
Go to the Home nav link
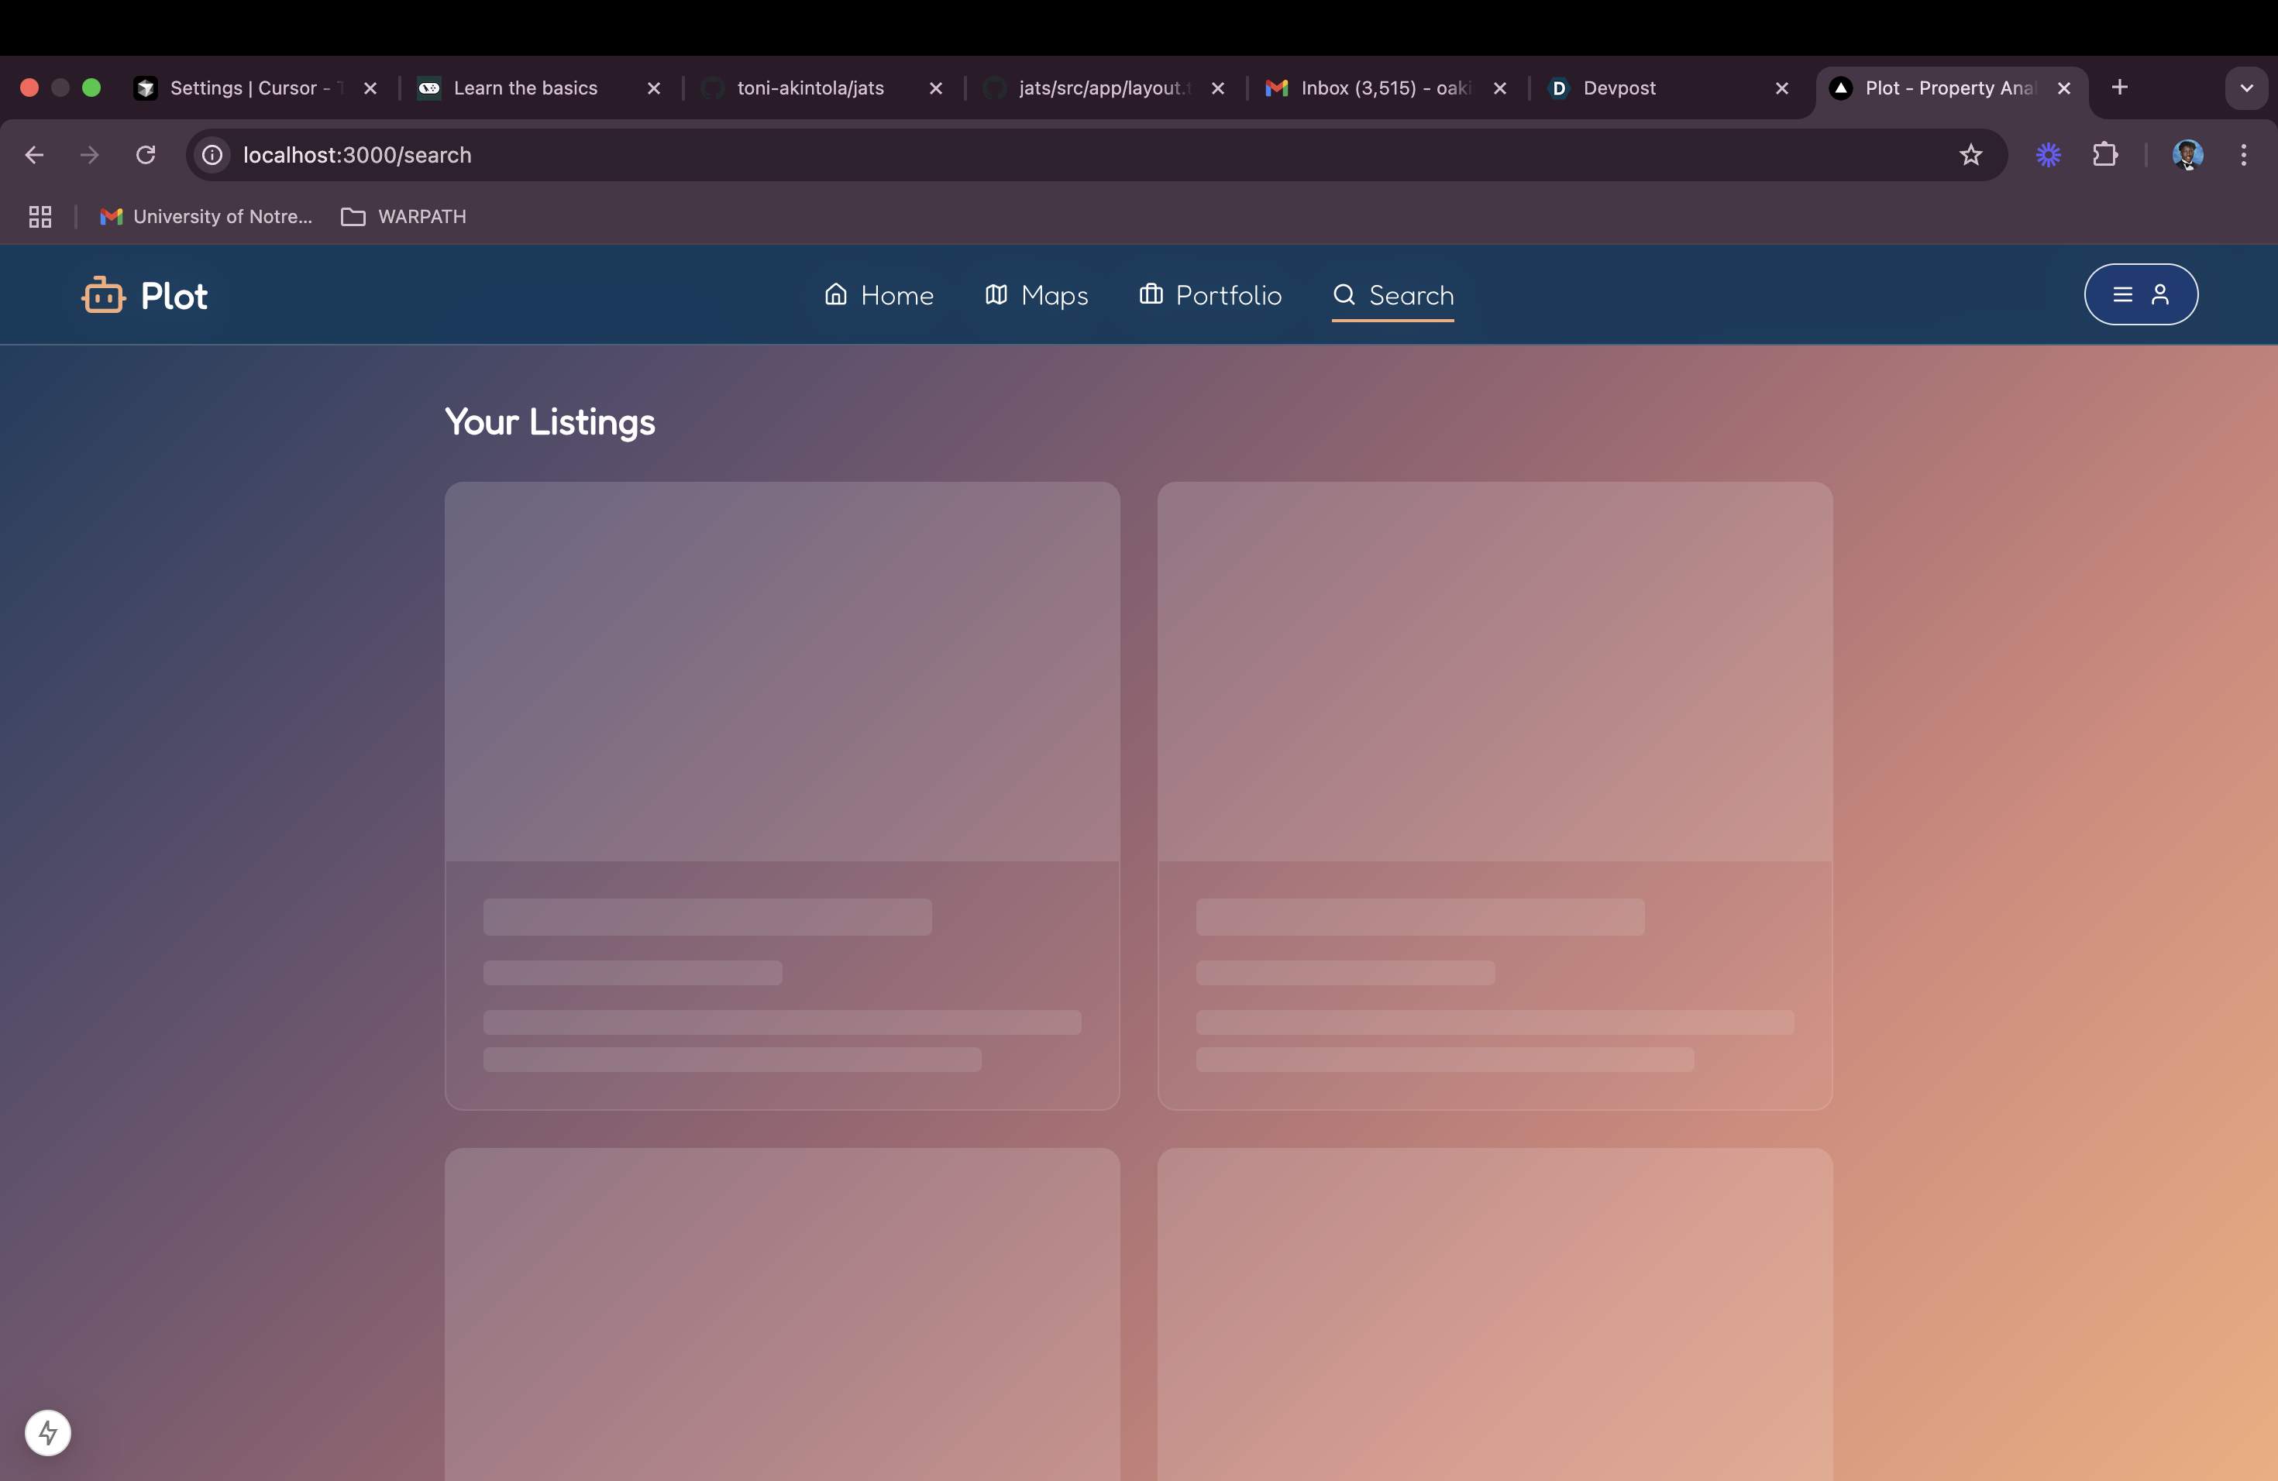tap(879, 296)
